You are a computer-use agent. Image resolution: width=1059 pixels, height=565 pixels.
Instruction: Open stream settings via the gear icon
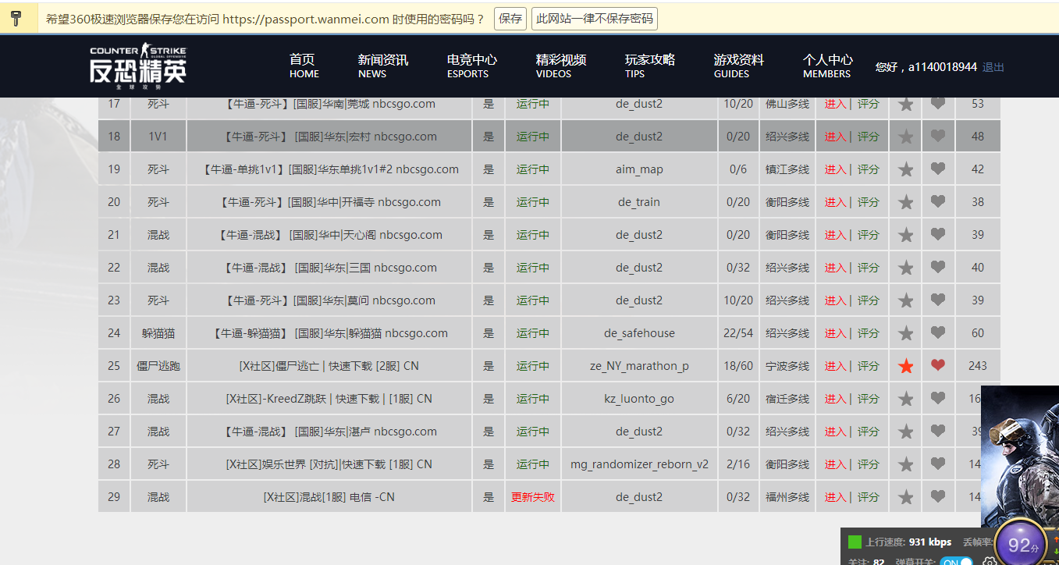(x=989, y=561)
